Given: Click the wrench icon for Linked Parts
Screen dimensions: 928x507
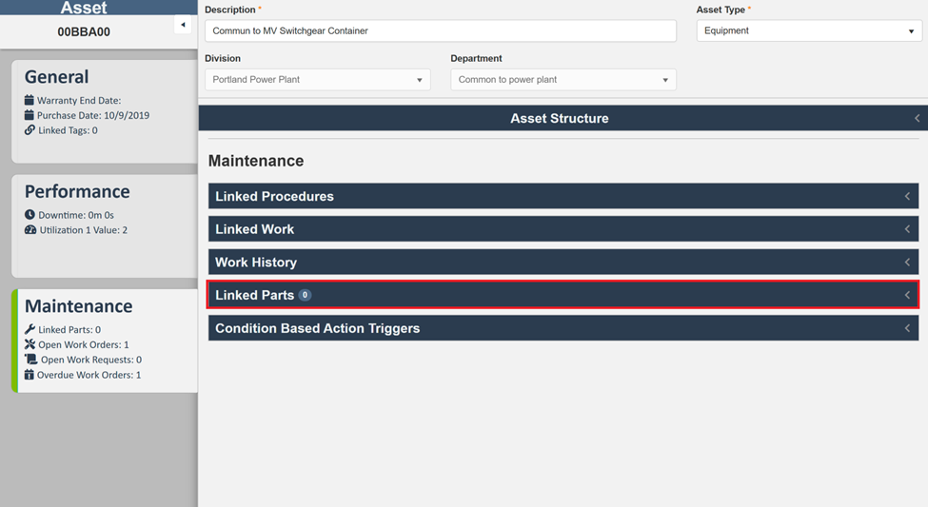Looking at the screenshot, I should tap(30, 329).
